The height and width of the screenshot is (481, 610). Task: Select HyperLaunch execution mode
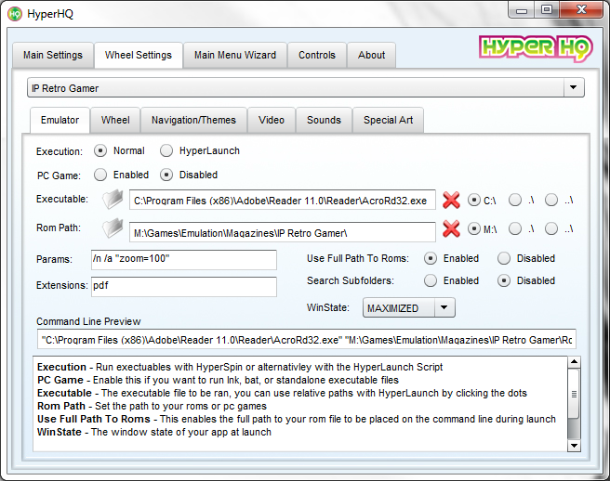click(x=166, y=150)
